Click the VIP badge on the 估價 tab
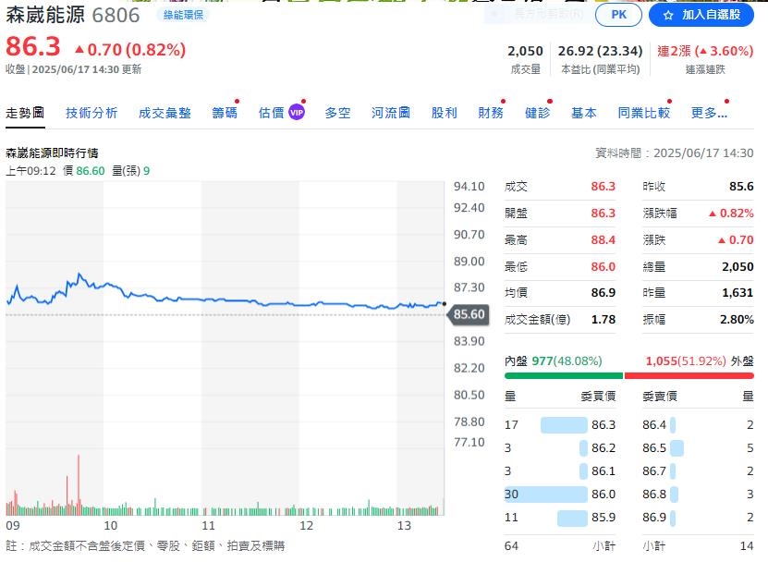This screenshot has height=562, width=768. pos(296,111)
